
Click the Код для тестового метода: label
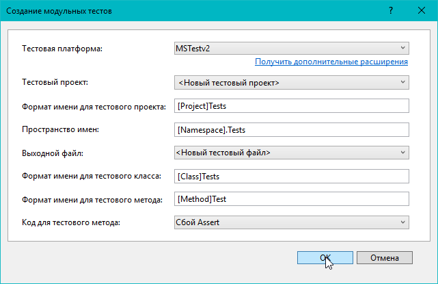71,222
